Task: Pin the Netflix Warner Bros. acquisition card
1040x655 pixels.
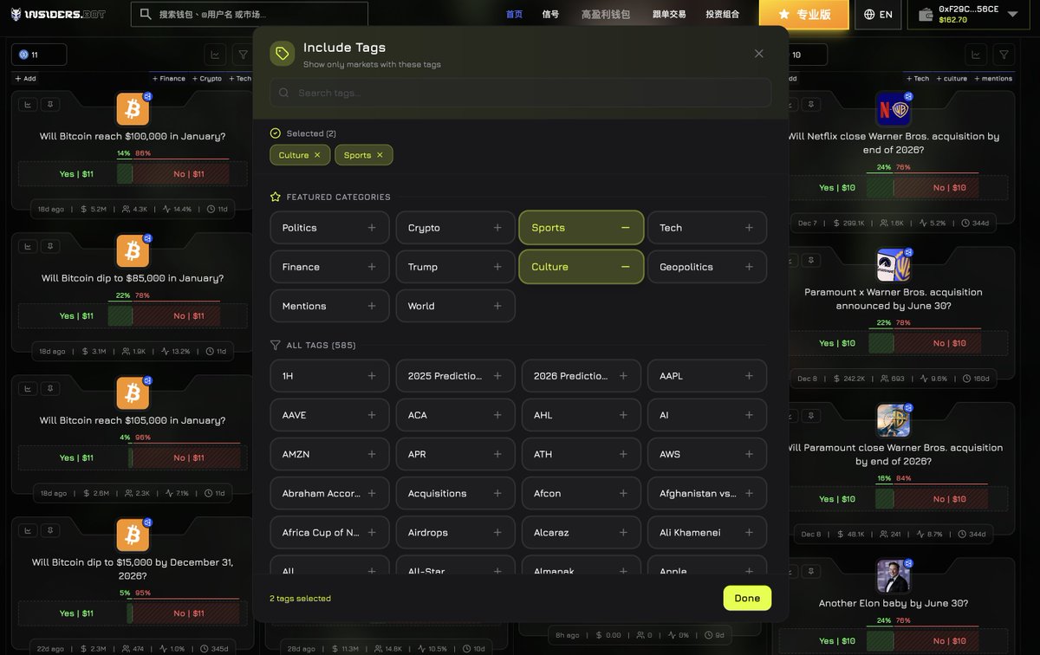Action: point(811,104)
